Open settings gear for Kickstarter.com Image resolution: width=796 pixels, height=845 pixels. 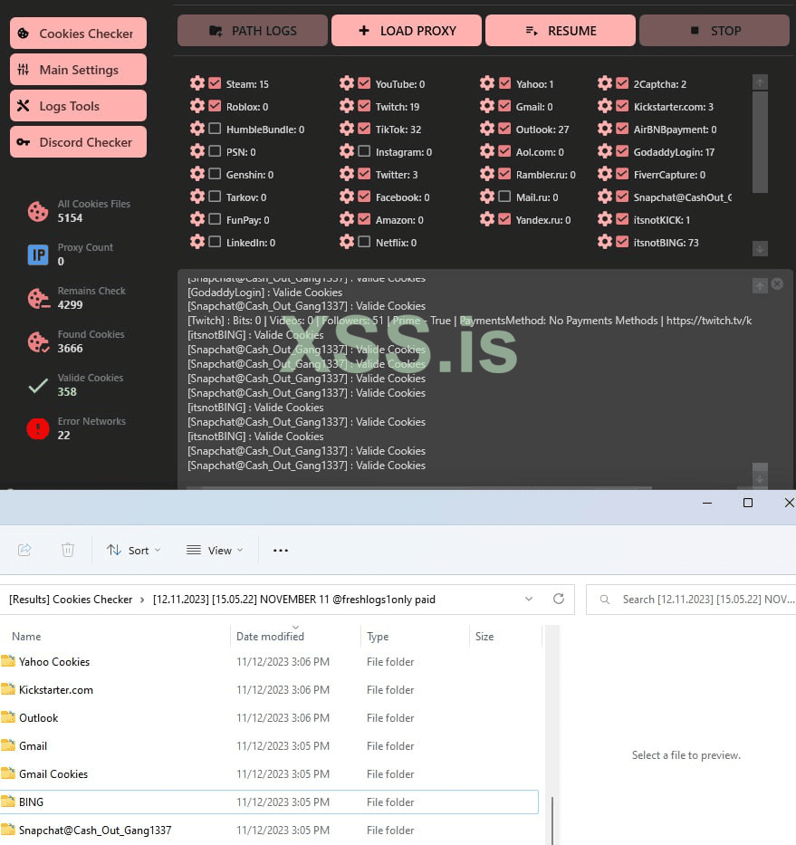(x=605, y=106)
